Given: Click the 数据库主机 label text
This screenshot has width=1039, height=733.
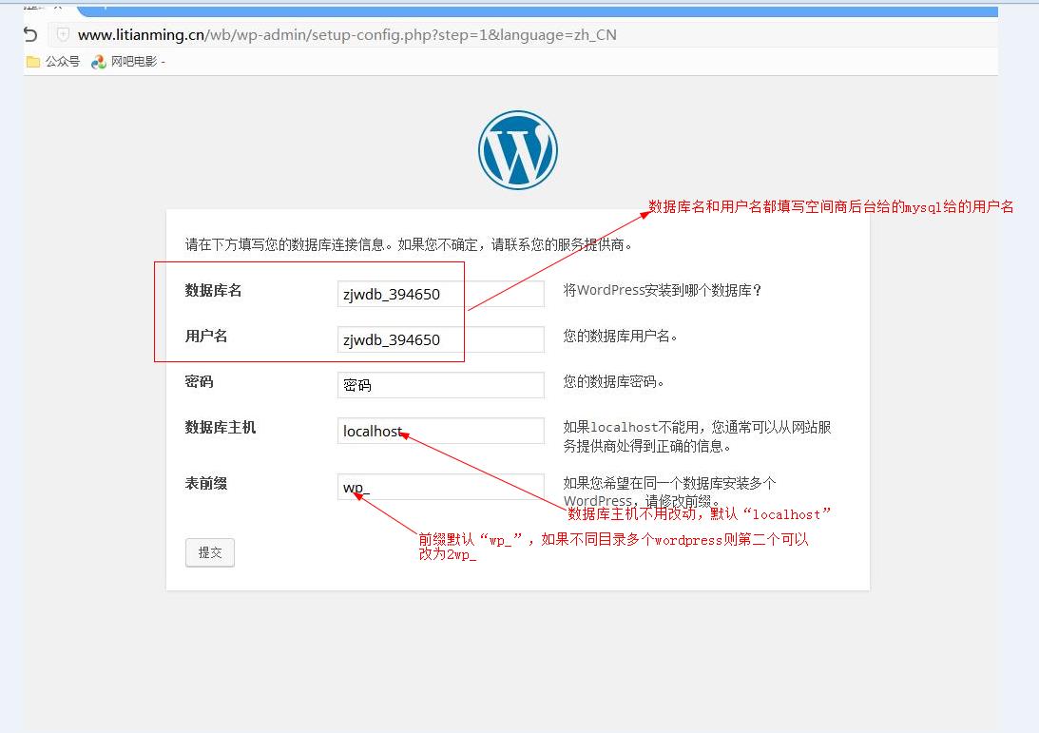Looking at the screenshot, I should point(218,428).
